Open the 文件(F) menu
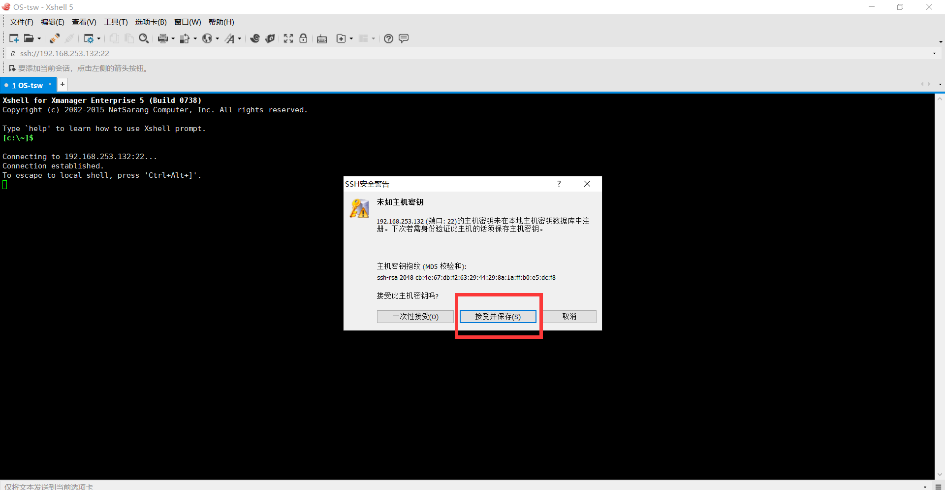Screen dimensions: 945x490 click(22, 22)
